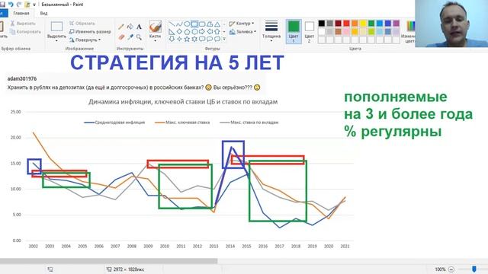Viewport: 488px width, 274px height.
Task: Choose the Right arrow shape
Action: click(x=202, y=31)
